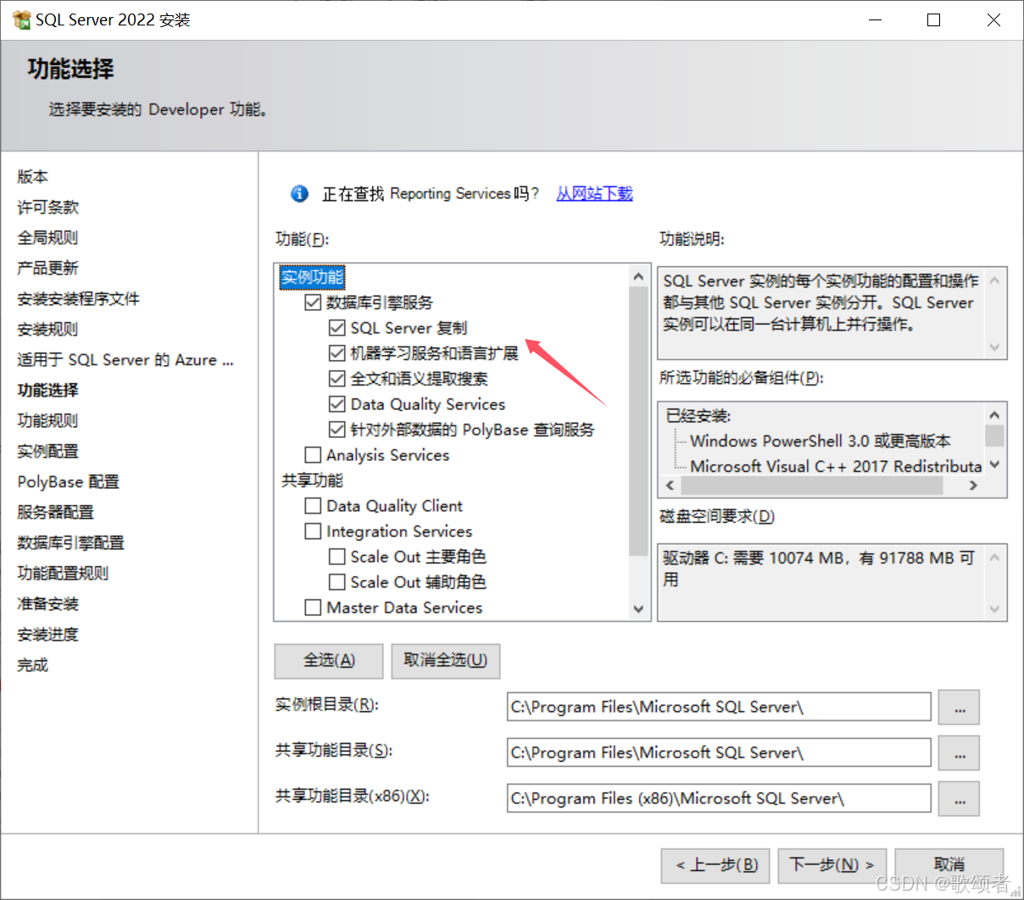This screenshot has width=1024, height=900.
Task: Click feature list scroll-down arrow
Action: click(638, 608)
